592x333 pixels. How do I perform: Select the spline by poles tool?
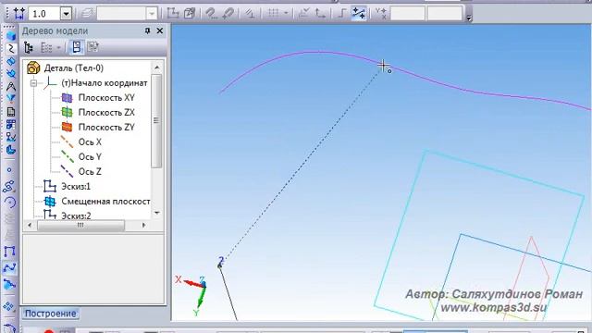9,284
